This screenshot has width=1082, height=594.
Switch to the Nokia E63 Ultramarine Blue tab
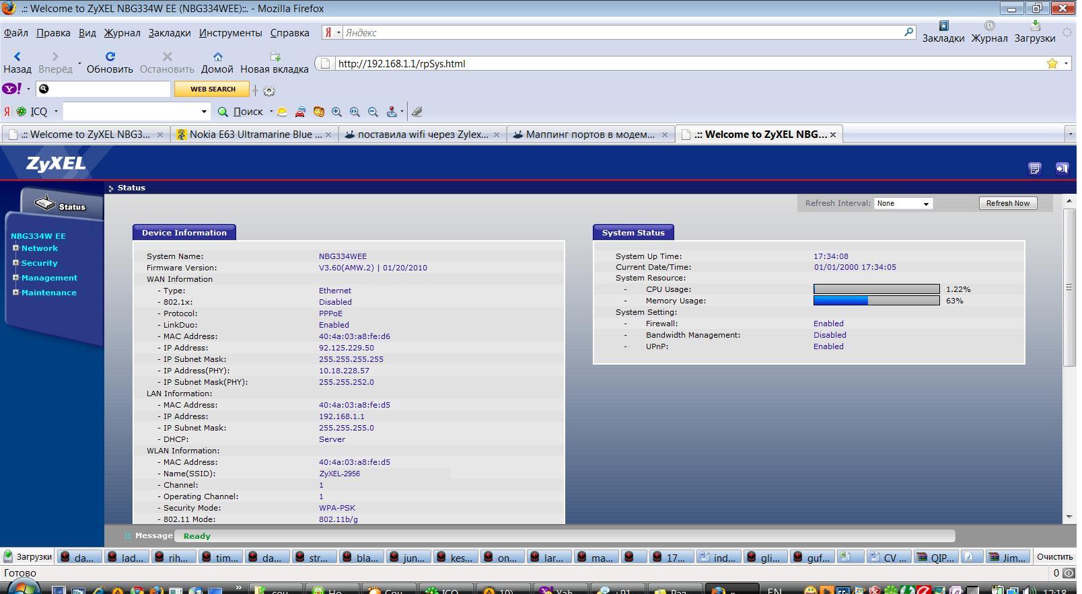(x=254, y=135)
